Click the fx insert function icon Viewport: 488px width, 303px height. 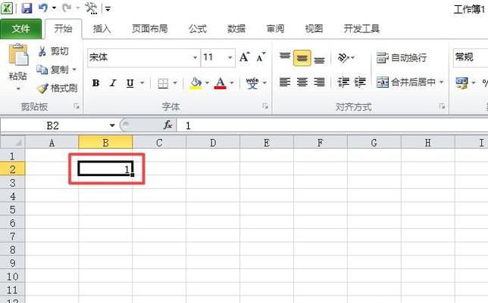pyautogui.click(x=168, y=125)
